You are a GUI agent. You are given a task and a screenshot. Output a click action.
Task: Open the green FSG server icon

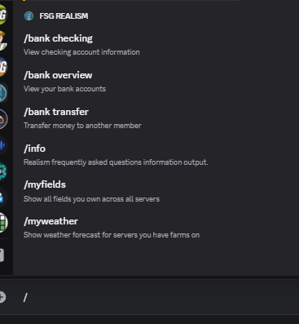[x=2, y=15]
